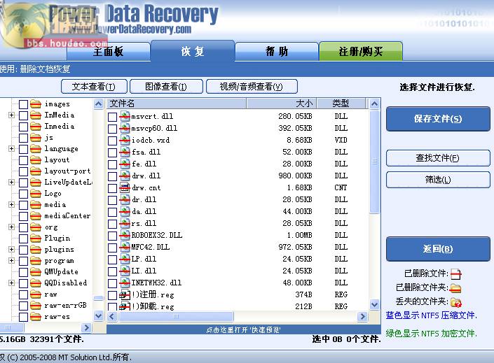Open 文本查看(T) viewer

[x=94, y=87]
